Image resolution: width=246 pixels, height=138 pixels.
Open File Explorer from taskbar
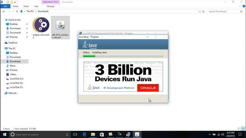(x=93, y=135)
